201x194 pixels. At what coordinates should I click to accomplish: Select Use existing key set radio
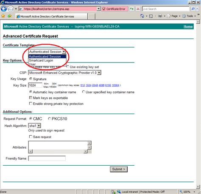tap(67, 67)
